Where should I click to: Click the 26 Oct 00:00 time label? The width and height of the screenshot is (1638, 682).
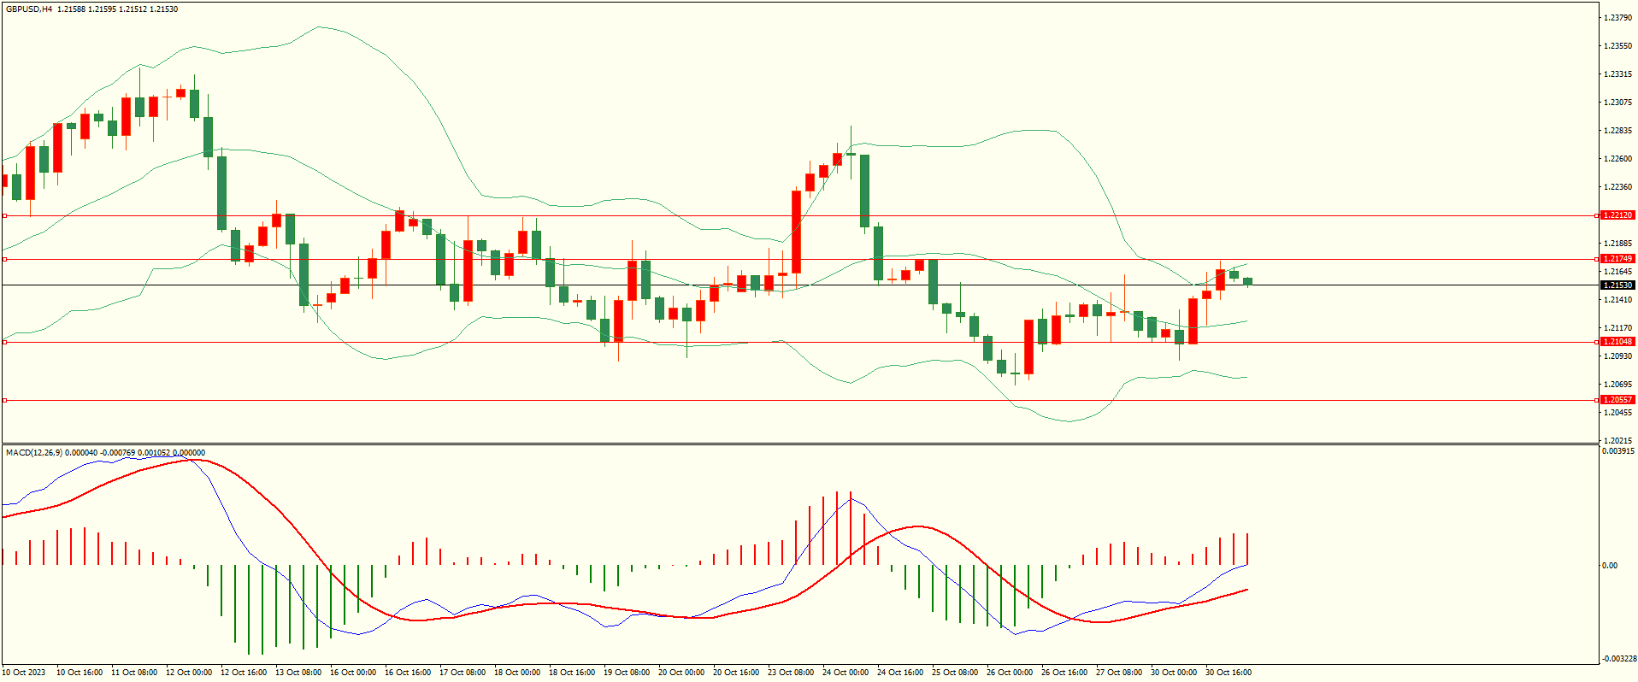(x=1010, y=673)
